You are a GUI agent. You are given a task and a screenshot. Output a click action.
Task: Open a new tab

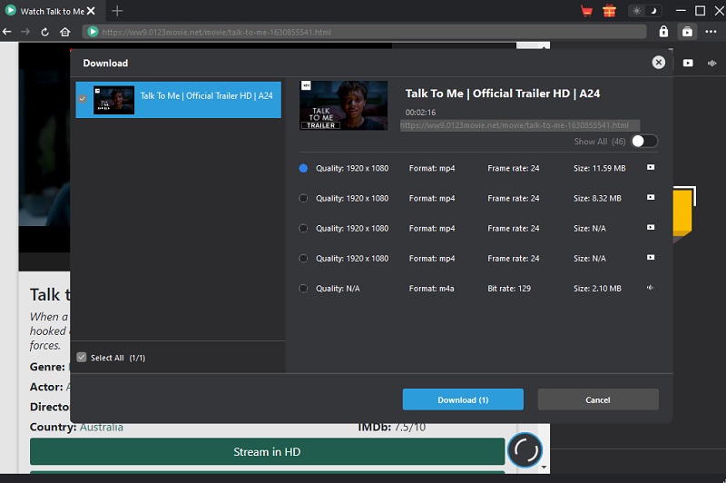pyautogui.click(x=117, y=11)
